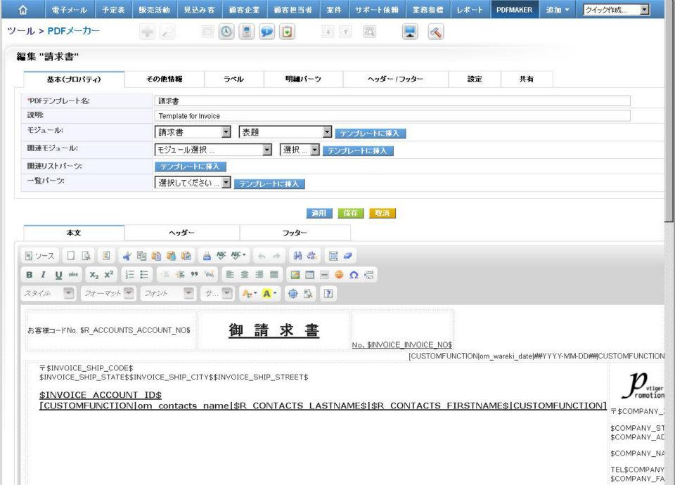This screenshot has width=675, height=485.
Task: Switch to the ラベル tab
Action: click(x=233, y=79)
